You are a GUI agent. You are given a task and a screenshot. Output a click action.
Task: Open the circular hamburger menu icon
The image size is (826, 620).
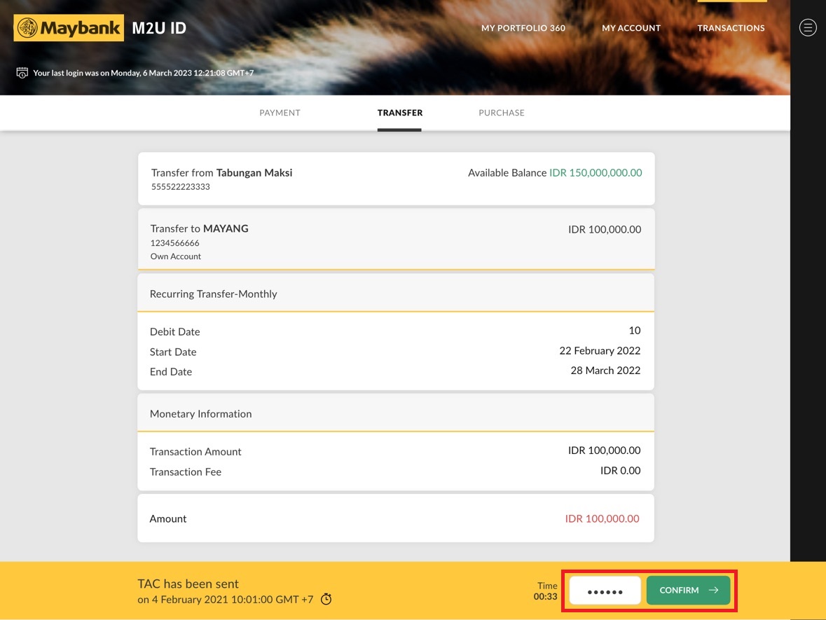(808, 28)
